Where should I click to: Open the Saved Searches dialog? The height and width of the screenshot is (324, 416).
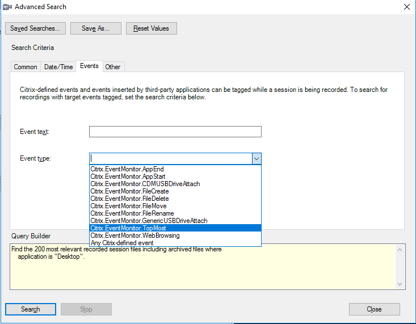[x=36, y=28]
